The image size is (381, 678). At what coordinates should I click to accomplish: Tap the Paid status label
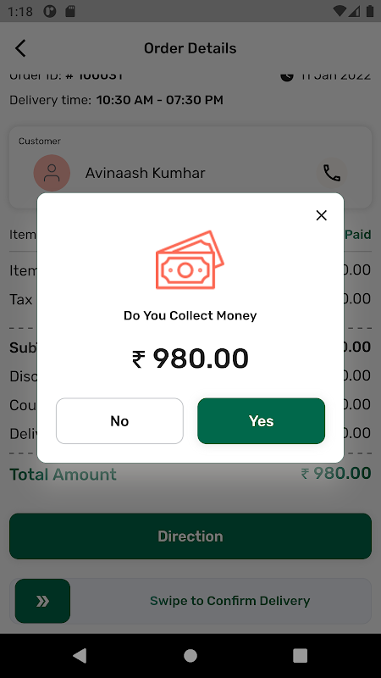357,235
